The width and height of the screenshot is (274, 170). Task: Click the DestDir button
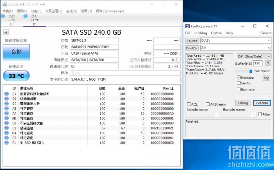[x=192, y=48]
